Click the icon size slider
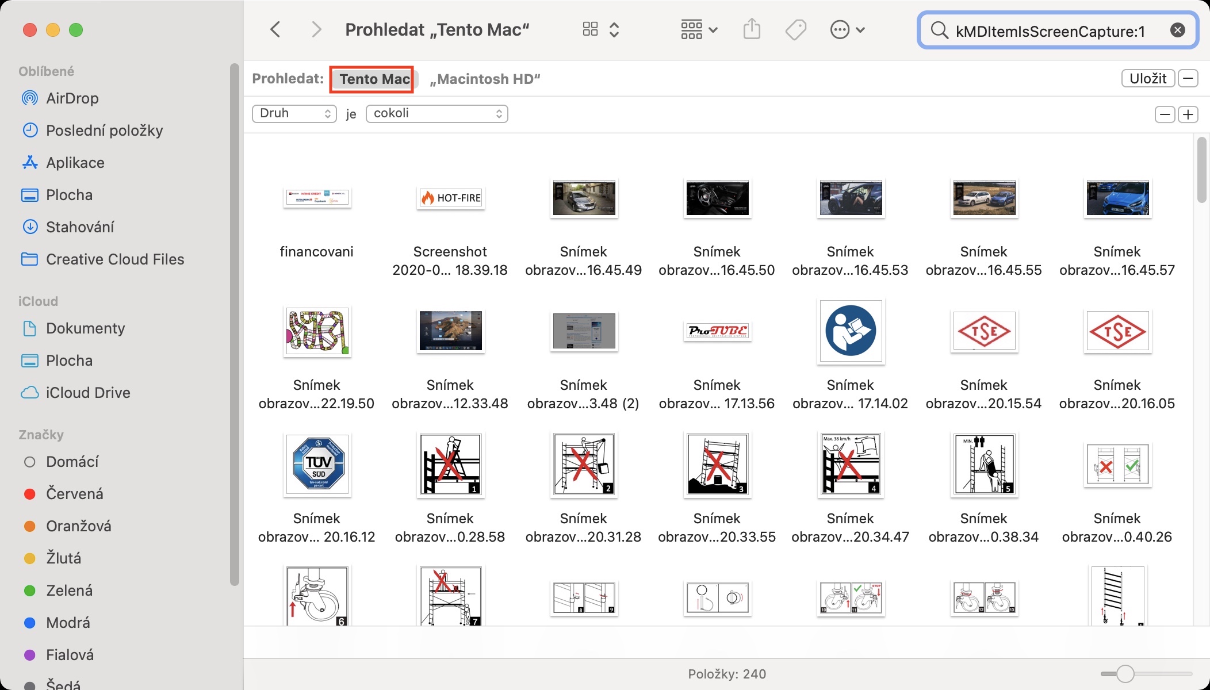 point(1125,673)
